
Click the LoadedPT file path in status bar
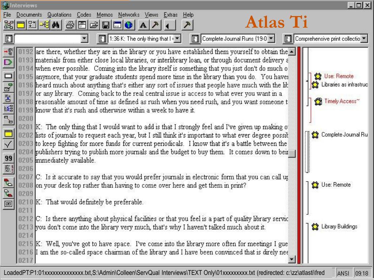pyautogui.click(x=164, y=273)
